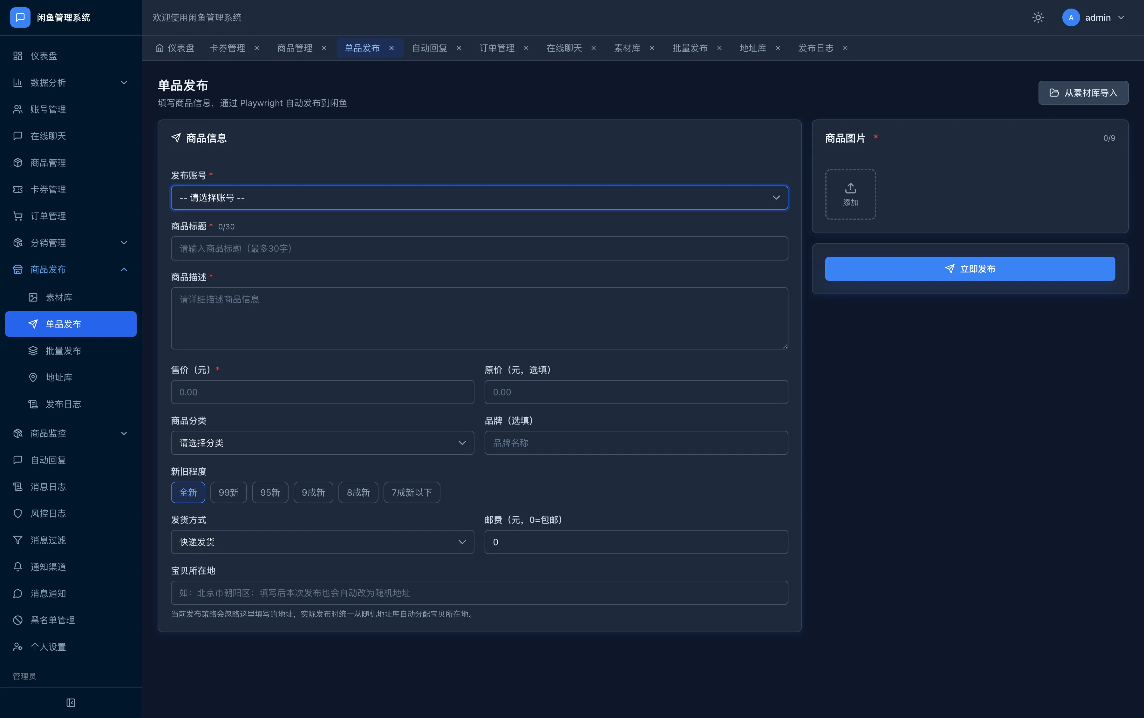Open 消息通知 in the sidebar
This screenshot has height=718, width=1144.
71,593
